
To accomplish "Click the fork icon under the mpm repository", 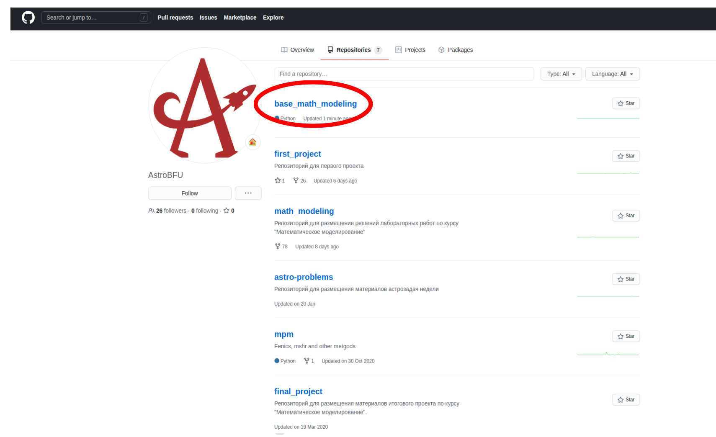I will (306, 361).
